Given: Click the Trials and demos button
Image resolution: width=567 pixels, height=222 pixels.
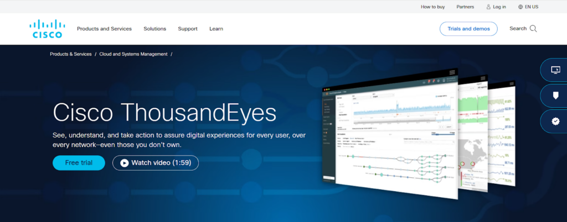Looking at the screenshot, I should pos(468,29).
